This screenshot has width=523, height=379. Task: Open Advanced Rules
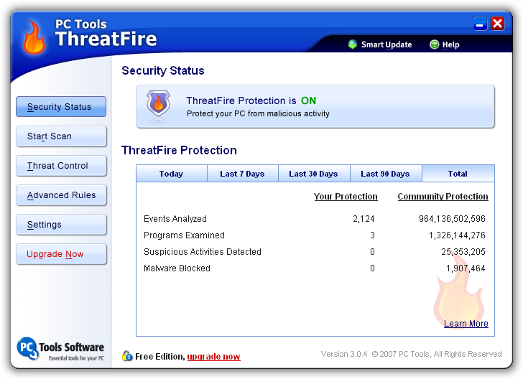point(61,195)
